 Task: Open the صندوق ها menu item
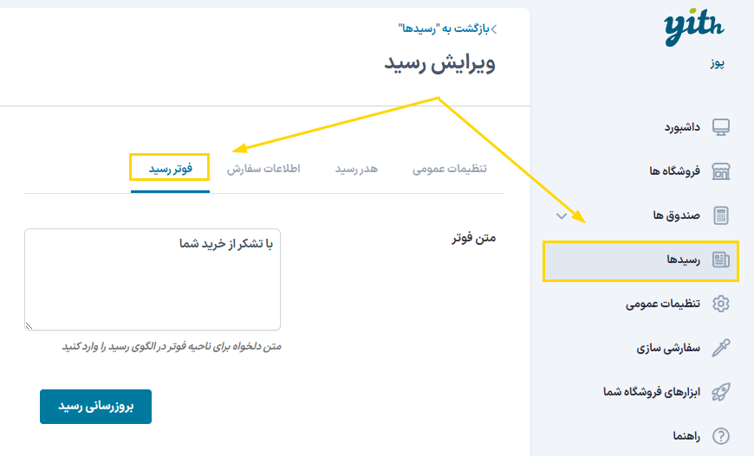pyautogui.click(x=676, y=215)
